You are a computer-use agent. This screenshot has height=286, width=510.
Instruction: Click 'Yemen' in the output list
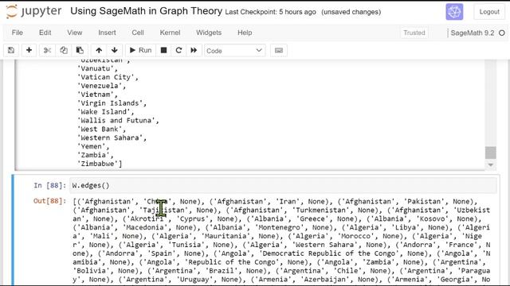point(92,146)
